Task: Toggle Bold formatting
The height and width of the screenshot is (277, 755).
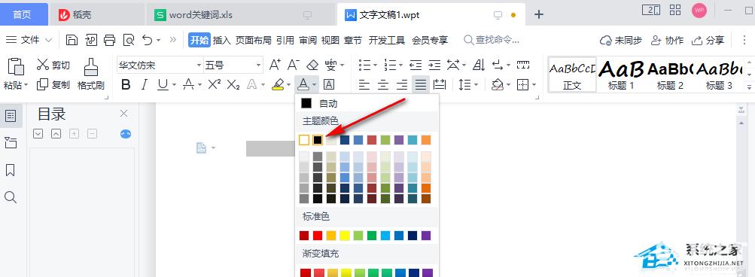Action: click(126, 85)
